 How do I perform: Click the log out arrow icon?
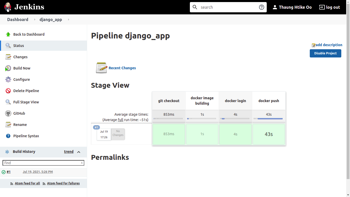322,7
